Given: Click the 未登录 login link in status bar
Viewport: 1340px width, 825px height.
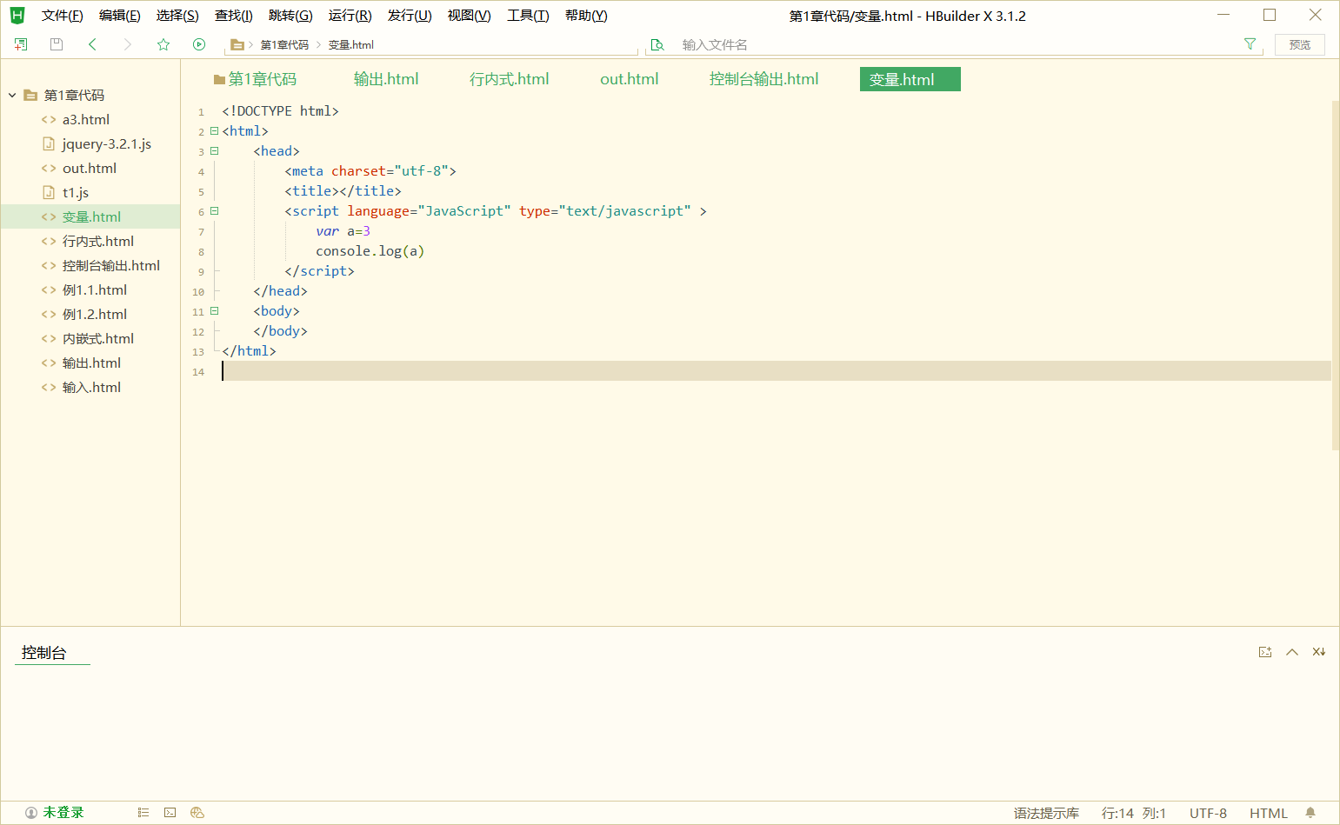Looking at the screenshot, I should pyautogui.click(x=61, y=812).
